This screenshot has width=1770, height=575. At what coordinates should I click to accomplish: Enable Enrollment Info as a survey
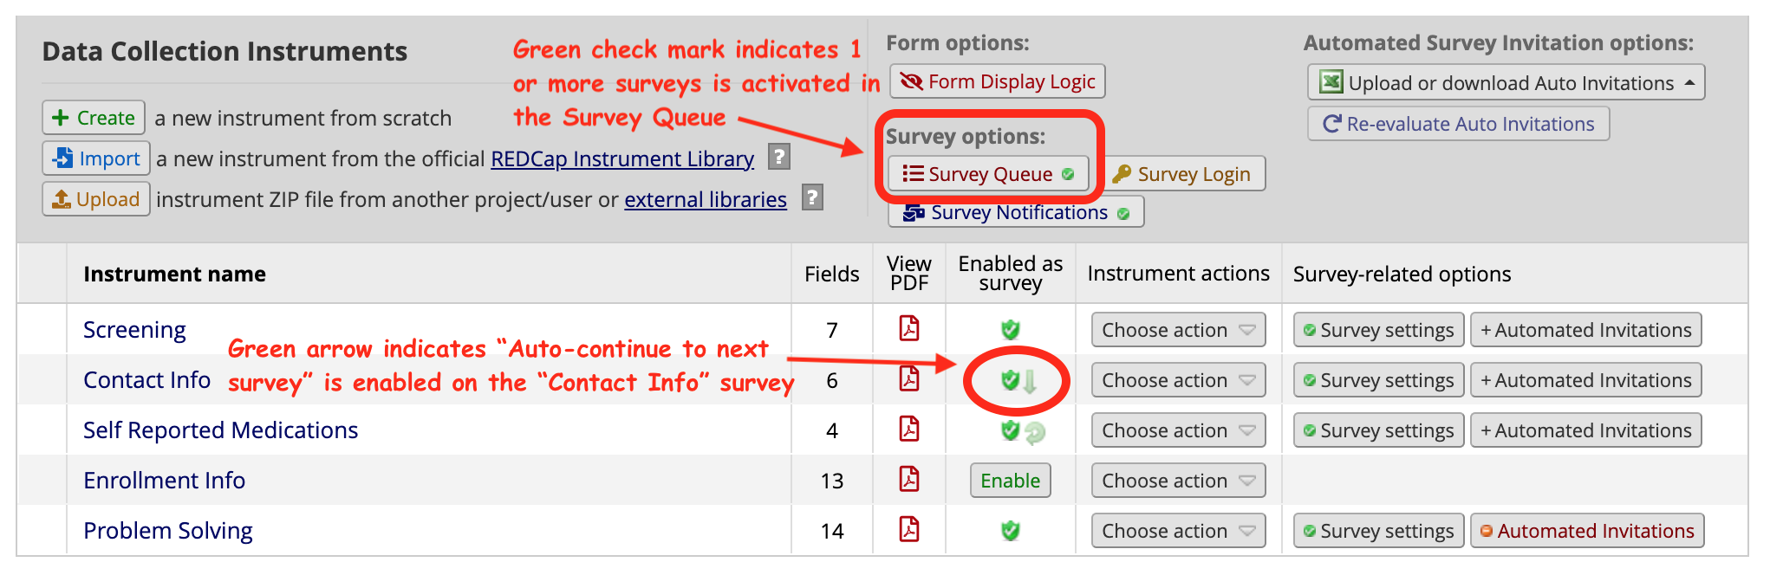pos(1010,481)
